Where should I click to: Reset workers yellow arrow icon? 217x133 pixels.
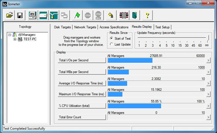[111, 15]
